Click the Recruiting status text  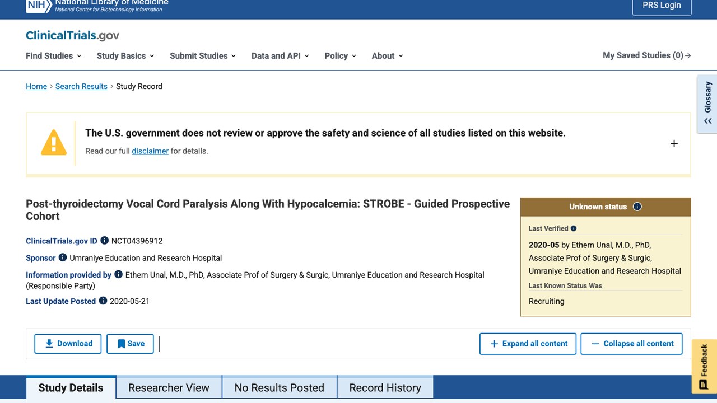point(547,301)
